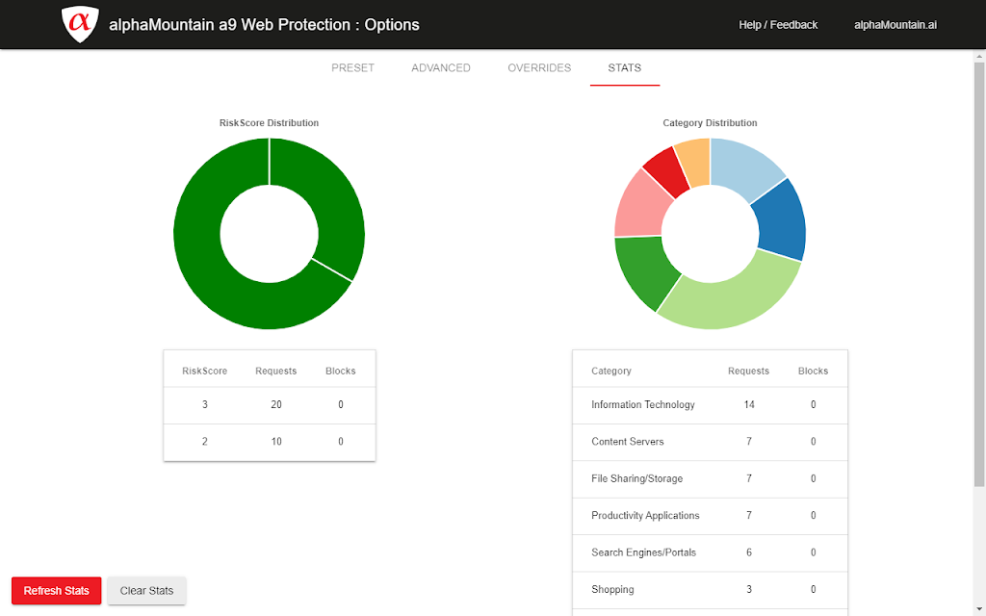Click the dark blue category donut segment
This screenshot has height=616, width=986.
click(781, 220)
